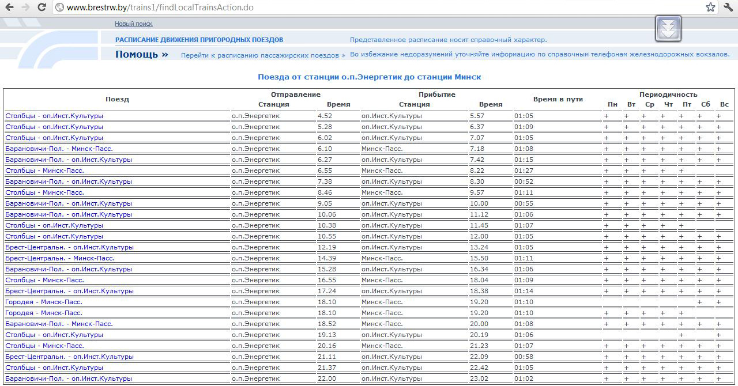738x386 pixels.
Task: Open Брест-Центральн. - оп.Инст.Культуры train departing 17.24
Action: (69, 291)
